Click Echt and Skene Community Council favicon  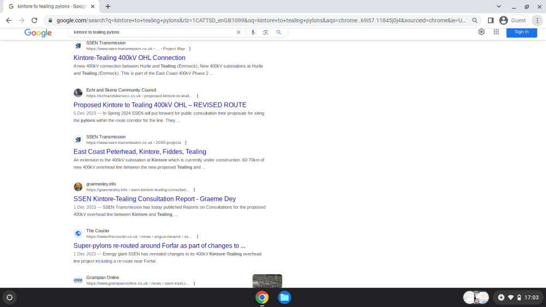pos(78,93)
